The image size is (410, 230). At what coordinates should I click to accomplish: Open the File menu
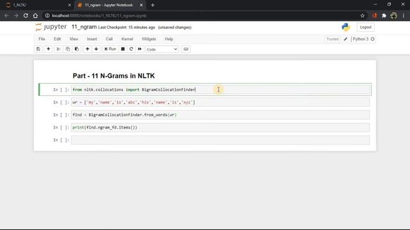pyautogui.click(x=42, y=39)
